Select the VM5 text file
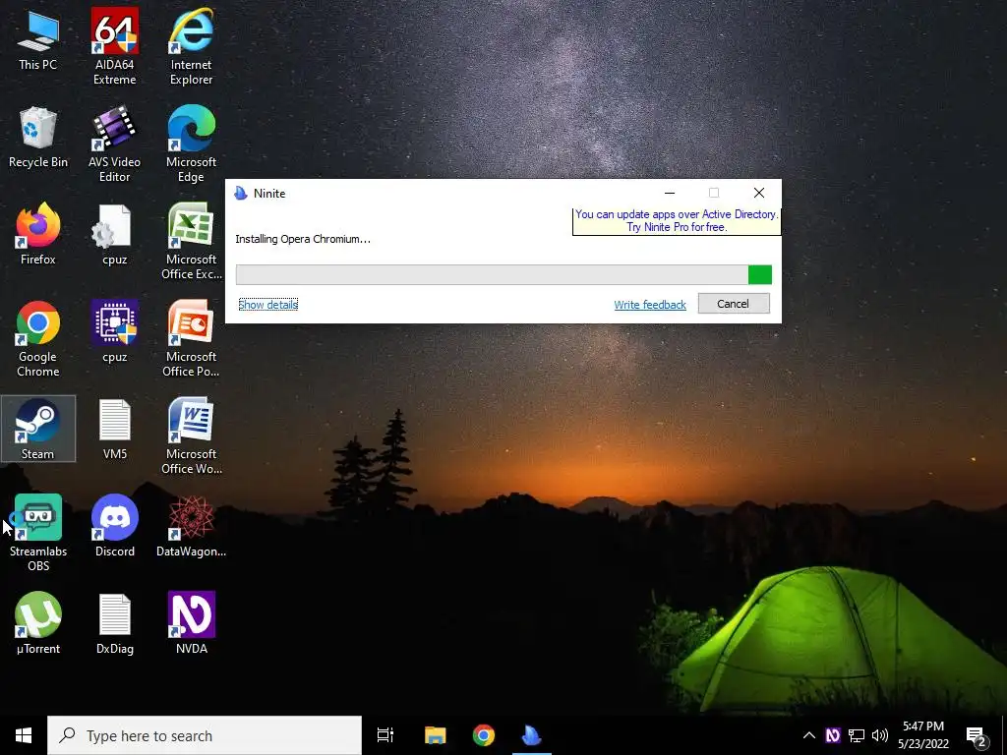This screenshot has width=1007, height=755. pyautogui.click(x=114, y=429)
